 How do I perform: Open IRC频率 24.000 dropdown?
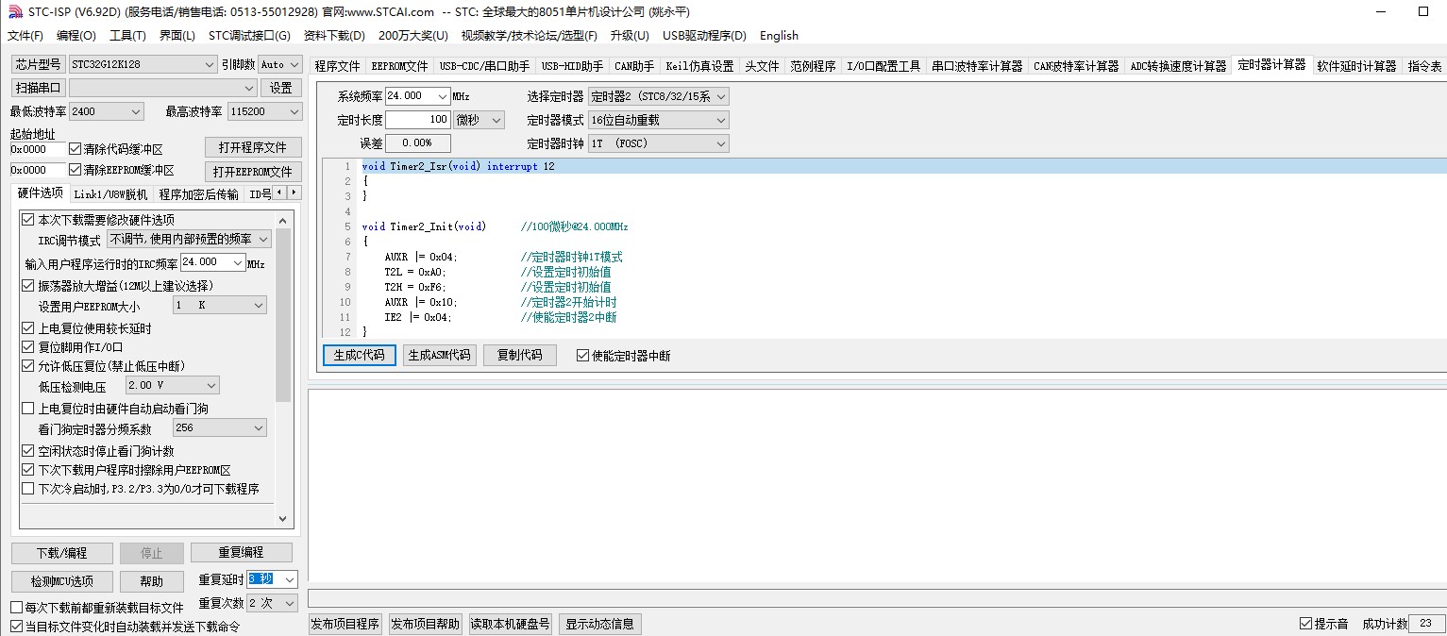click(213, 262)
